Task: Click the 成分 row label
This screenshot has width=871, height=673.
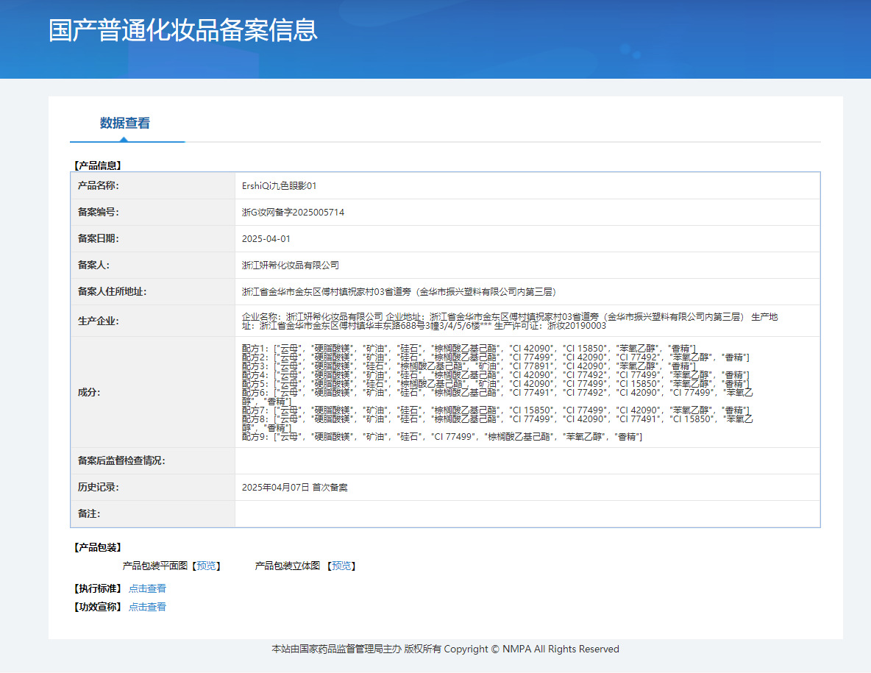Action: click(89, 393)
